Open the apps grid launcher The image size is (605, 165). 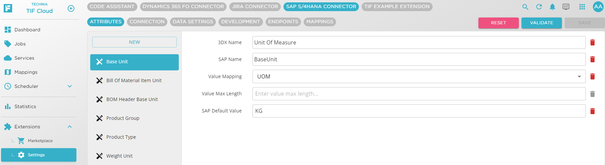click(x=582, y=7)
